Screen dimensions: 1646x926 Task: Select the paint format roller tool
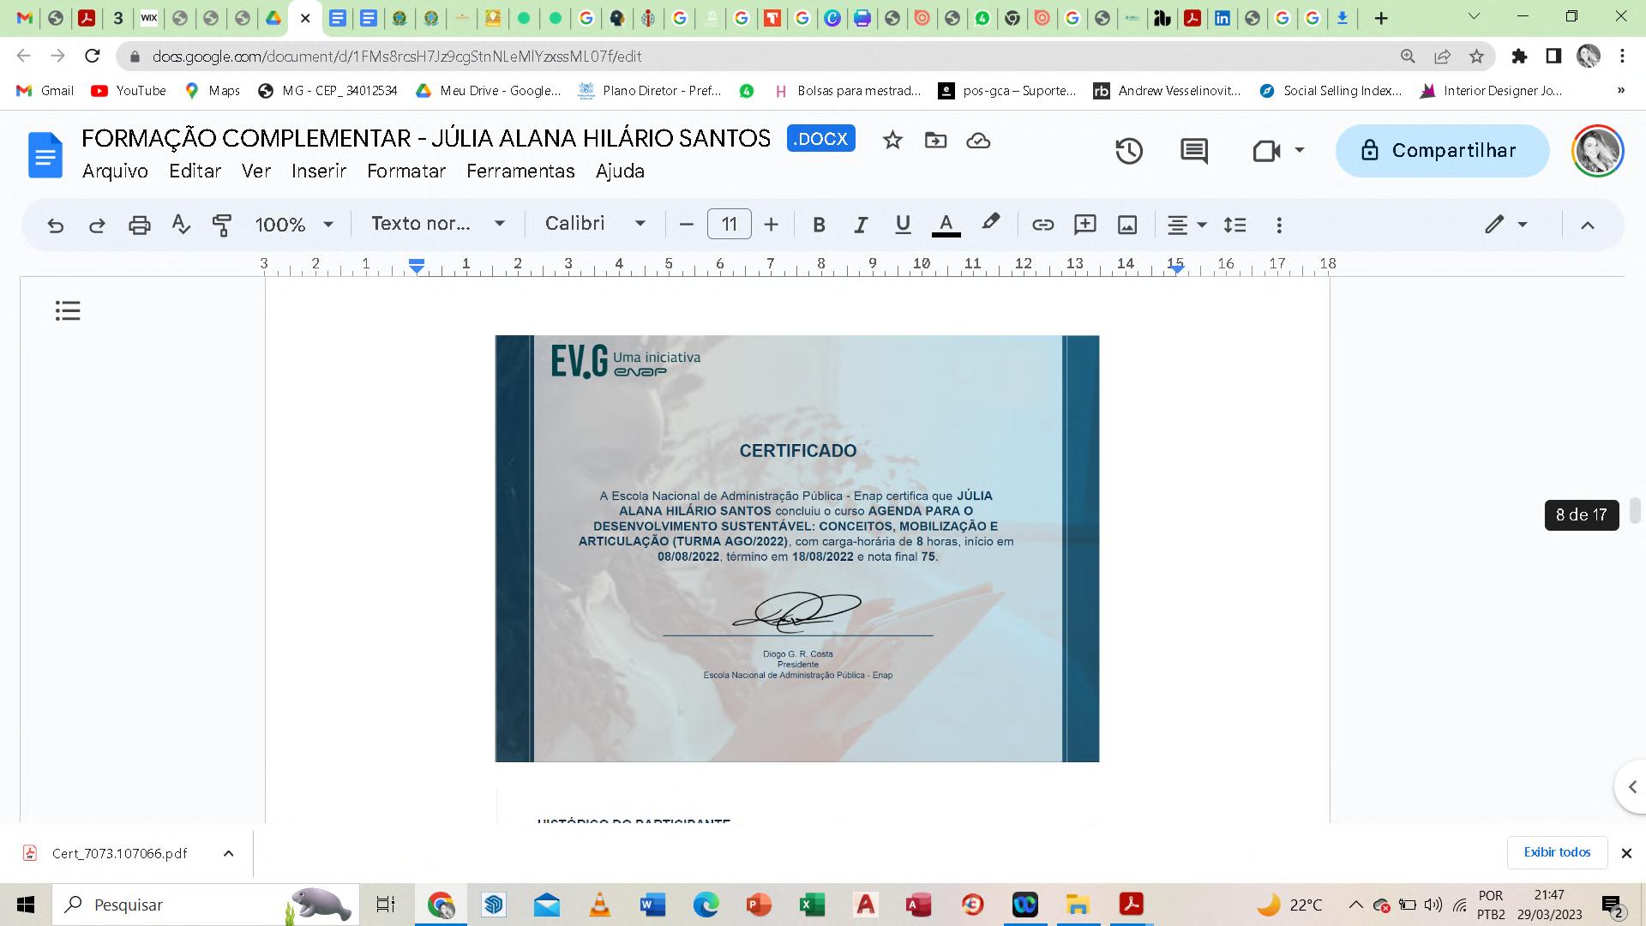point(222,225)
